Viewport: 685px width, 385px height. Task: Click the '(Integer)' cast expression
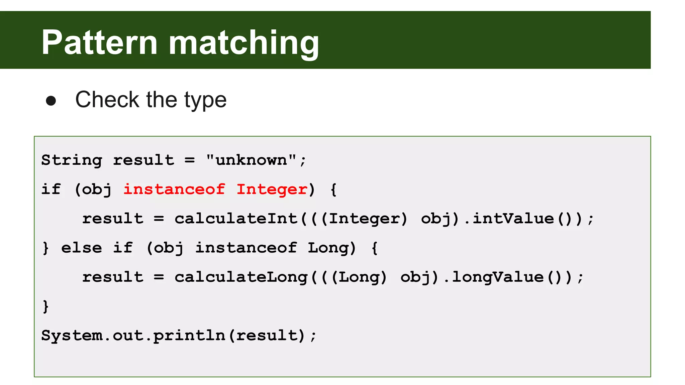[364, 219]
